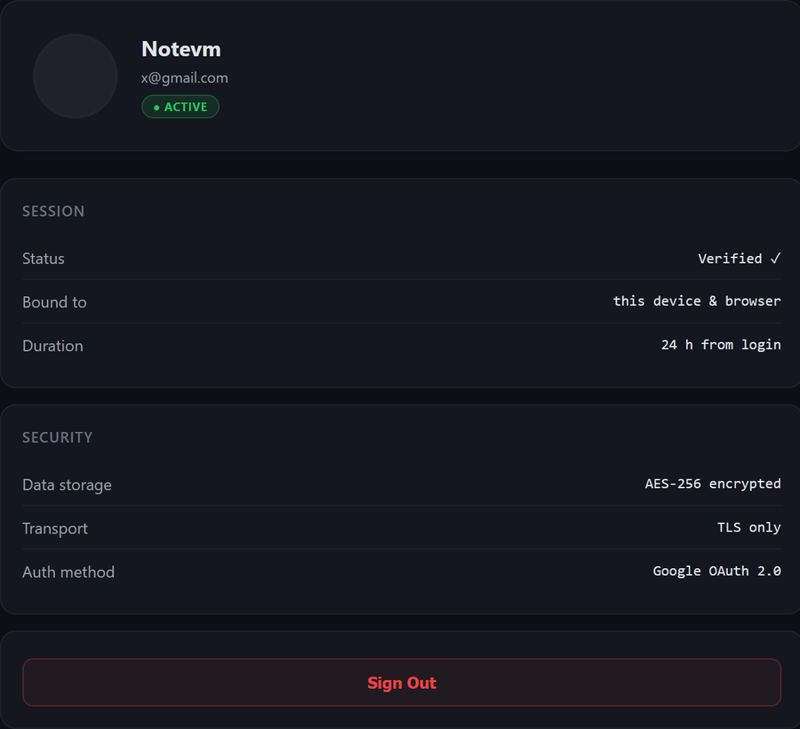Click the Duration row label
This screenshot has height=729, width=800.
pyautogui.click(x=52, y=346)
